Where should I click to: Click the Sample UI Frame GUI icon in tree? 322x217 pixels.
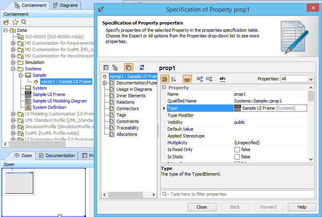28,94
